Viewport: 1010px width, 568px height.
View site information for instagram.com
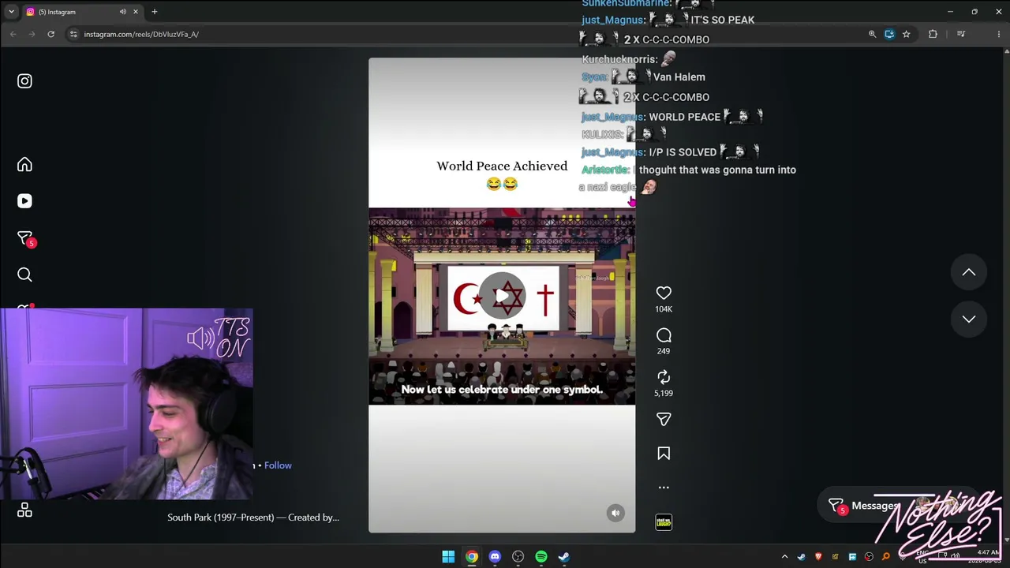tap(73, 34)
